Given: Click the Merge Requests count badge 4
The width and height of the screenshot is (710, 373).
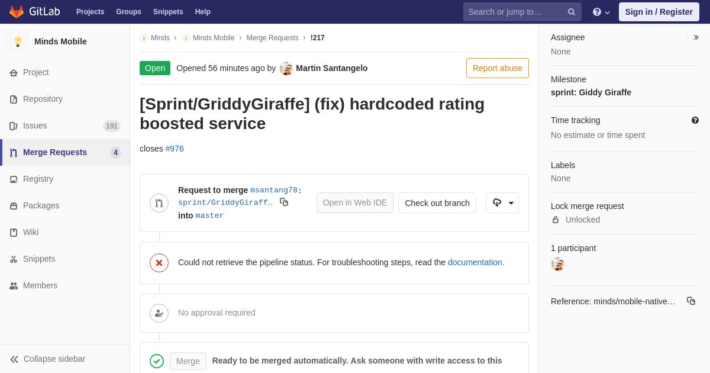Looking at the screenshot, I should (115, 153).
